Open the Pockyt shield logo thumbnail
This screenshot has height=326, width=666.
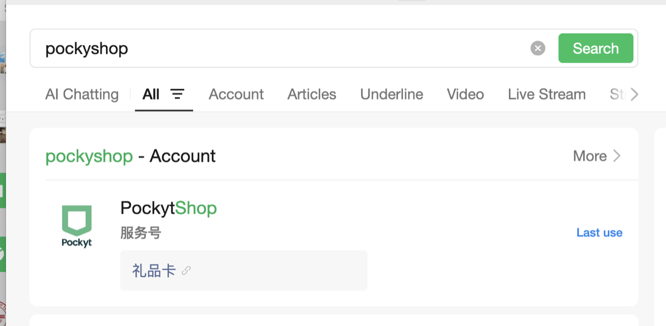coord(77,226)
